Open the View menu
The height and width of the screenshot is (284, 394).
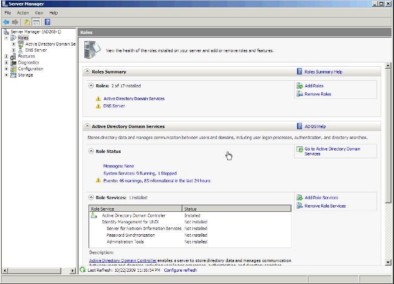(39, 12)
